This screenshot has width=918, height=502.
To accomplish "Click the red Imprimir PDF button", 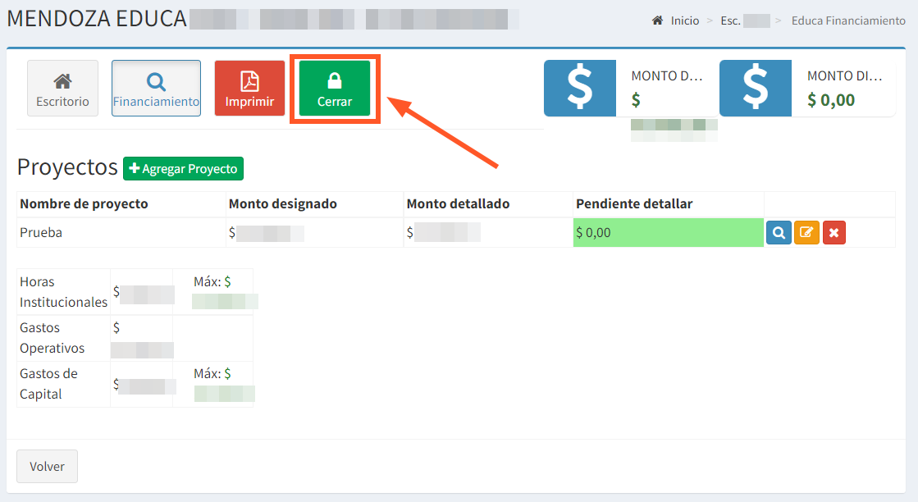I will click(250, 89).
